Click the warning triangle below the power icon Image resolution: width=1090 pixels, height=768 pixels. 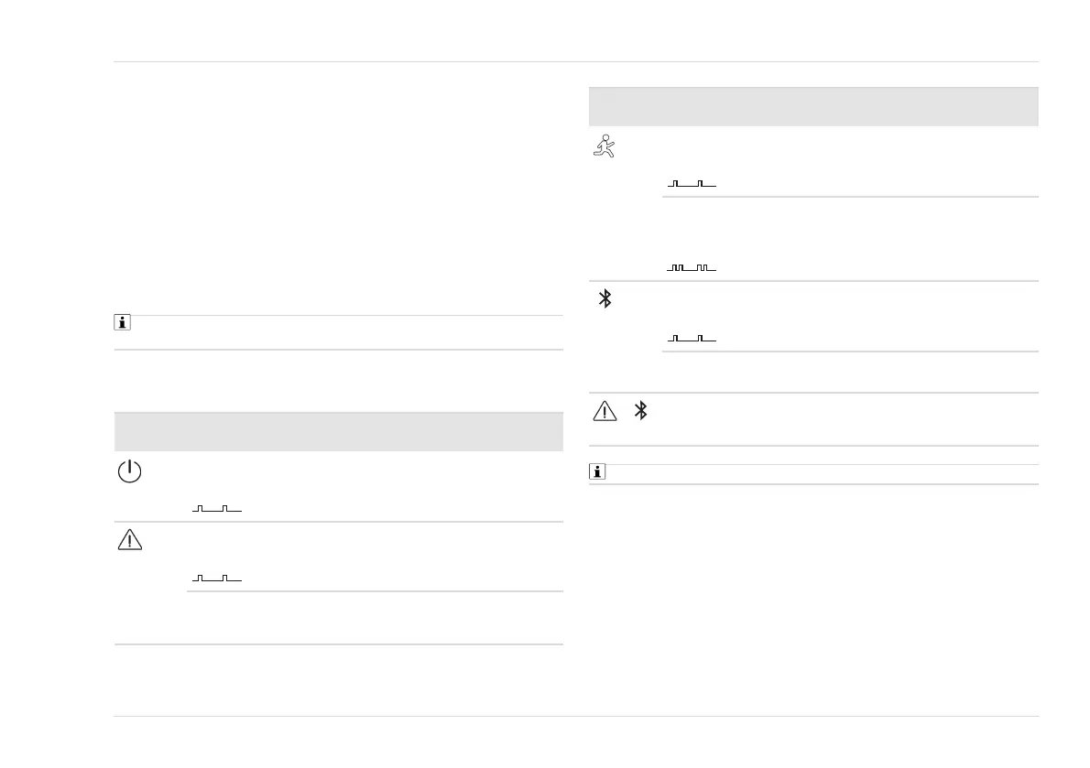click(x=130, y=540)
